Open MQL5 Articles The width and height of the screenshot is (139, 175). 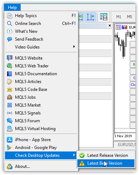[41, 82]
